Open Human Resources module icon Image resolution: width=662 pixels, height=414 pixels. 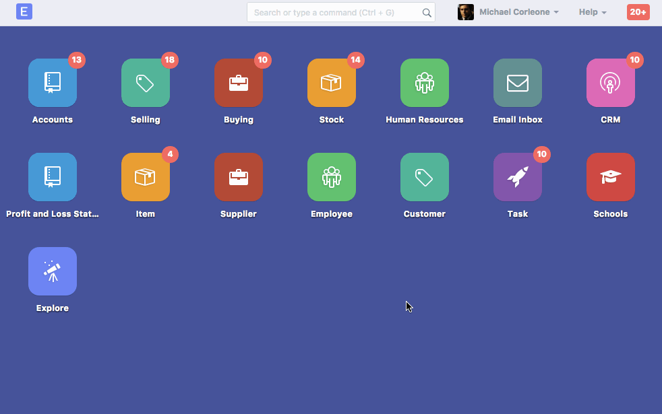tap(425, 83)
